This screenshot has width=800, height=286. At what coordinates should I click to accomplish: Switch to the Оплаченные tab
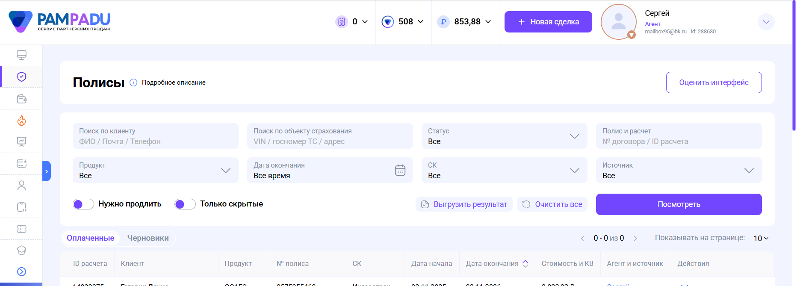tap(91, 238)
